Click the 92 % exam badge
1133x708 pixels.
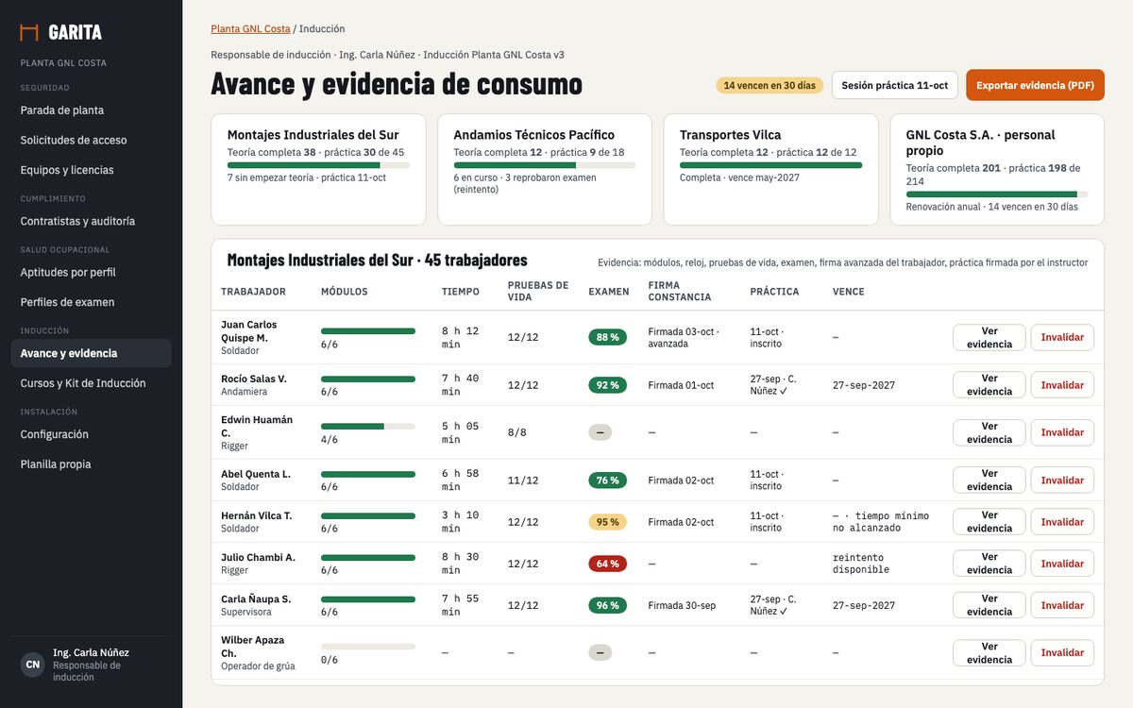pyautogui.click(x=607, y=385)
